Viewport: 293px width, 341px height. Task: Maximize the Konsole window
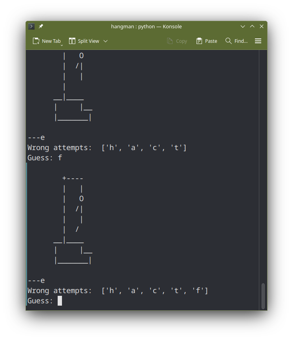click(252, 26)
